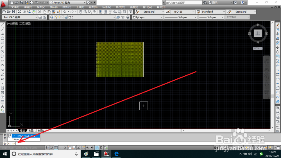The width and height of the screenshot is (281, 158).
Task: Switch to the 布局1 layout tab
Action: click(31, 130)
